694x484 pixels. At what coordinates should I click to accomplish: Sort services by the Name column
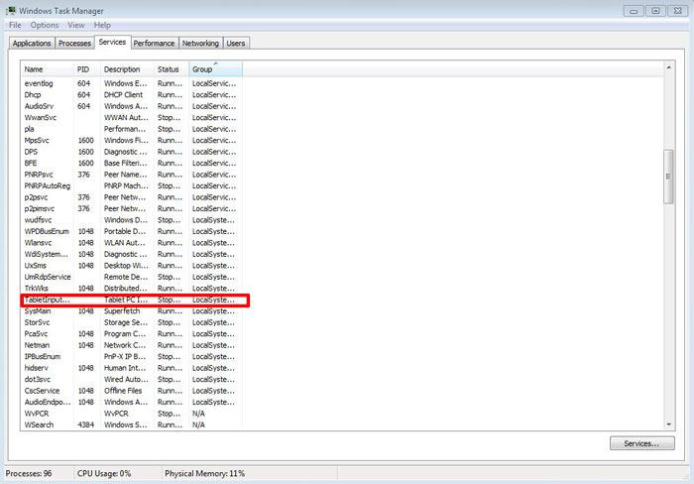click(47, 69)
